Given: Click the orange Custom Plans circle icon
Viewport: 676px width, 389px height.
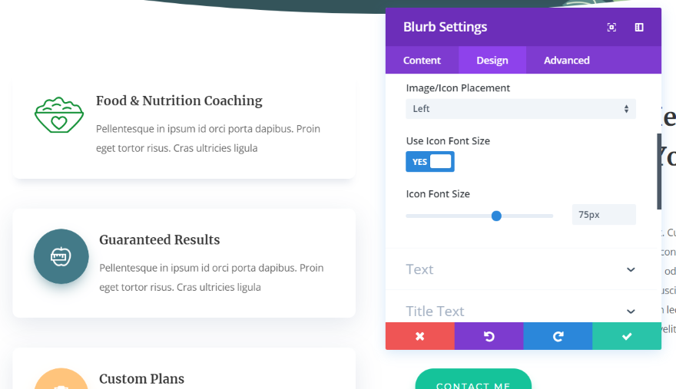Looking at the screenshot, I should 61,380.
